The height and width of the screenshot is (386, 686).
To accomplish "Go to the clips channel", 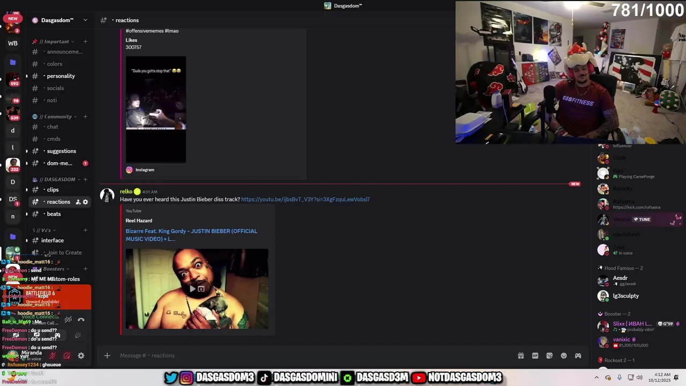I will 59,190.
